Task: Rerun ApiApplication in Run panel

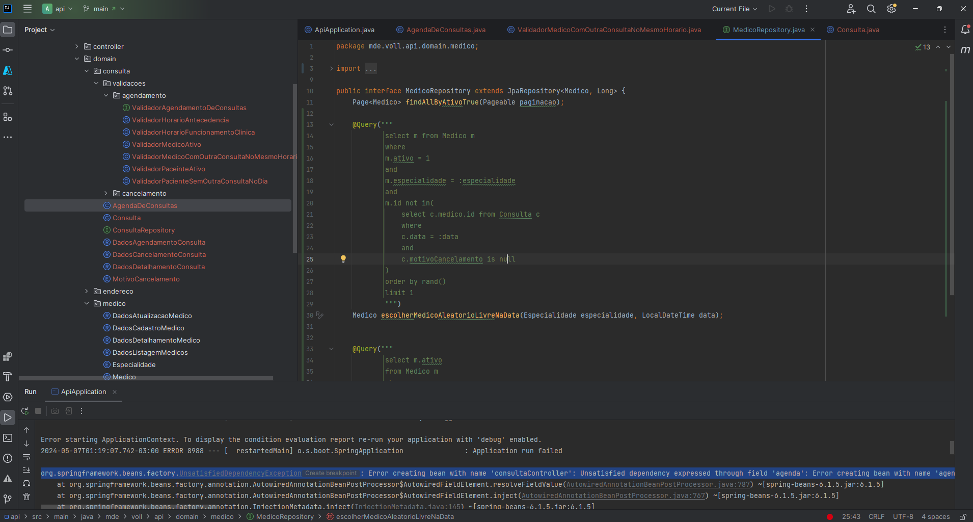Action: [24, 411]
